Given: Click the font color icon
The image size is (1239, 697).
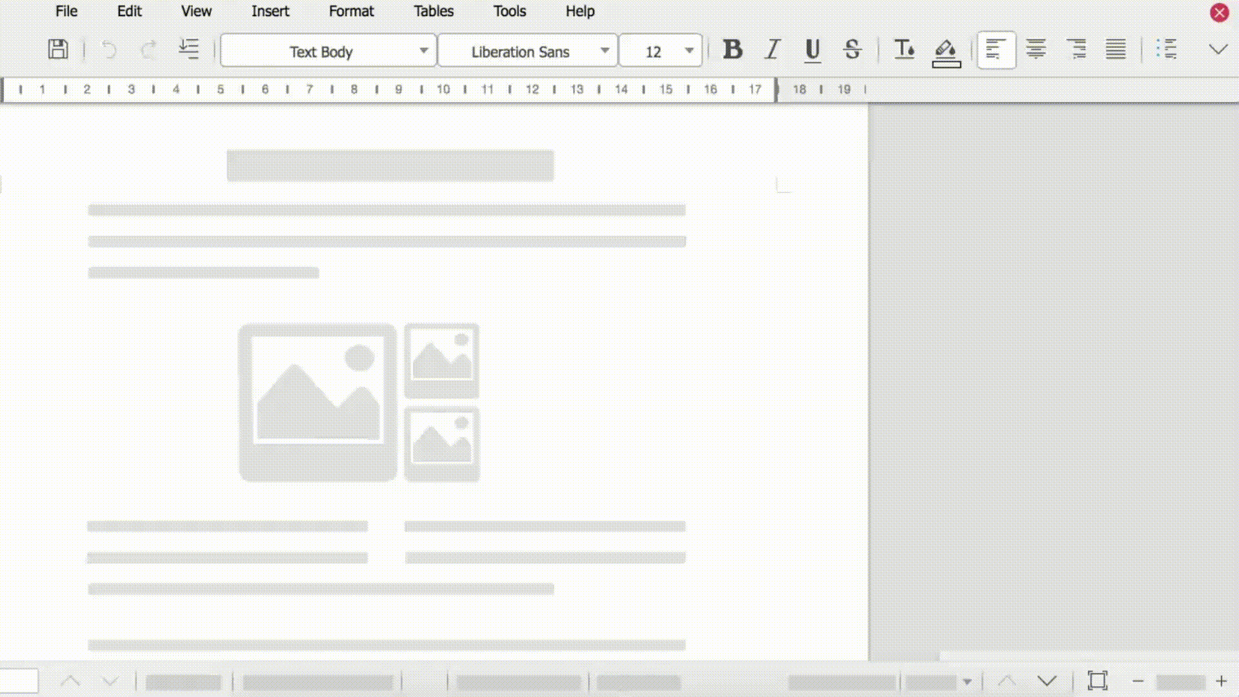Looking at the screenshot, I should point(903,50).
